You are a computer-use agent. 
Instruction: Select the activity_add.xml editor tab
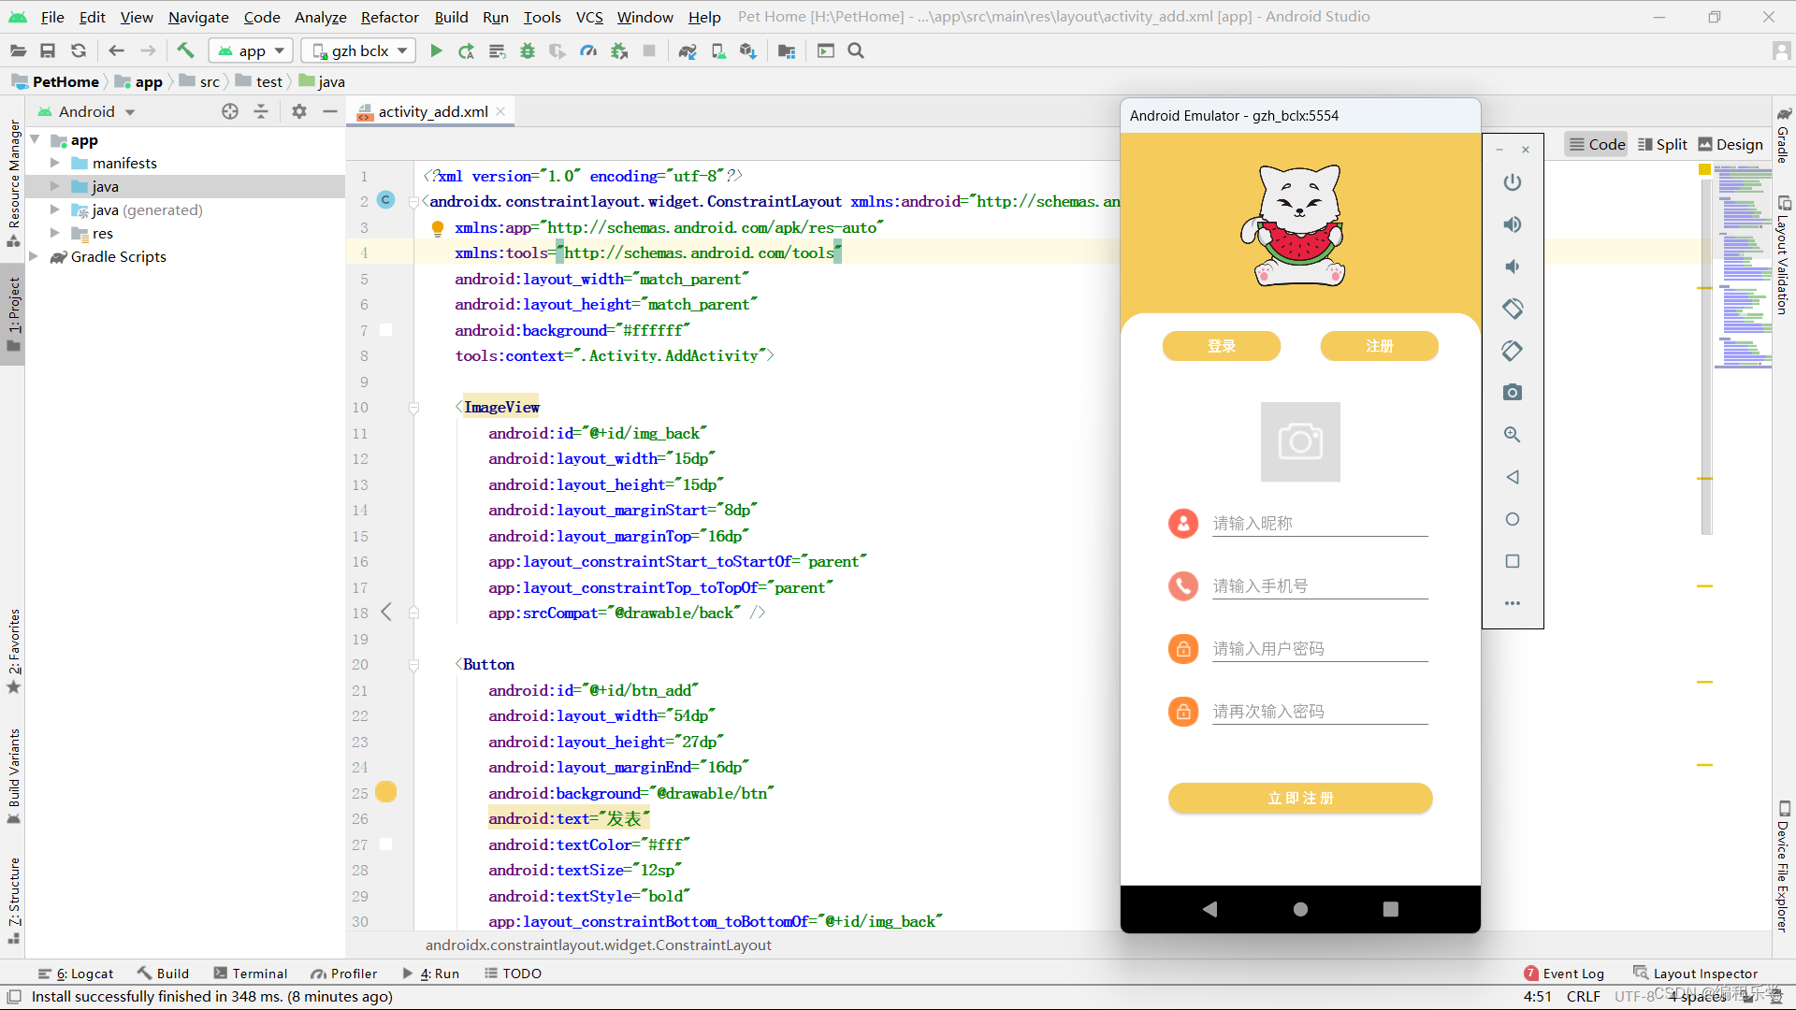pyautogui.click(x=432, y=111)
